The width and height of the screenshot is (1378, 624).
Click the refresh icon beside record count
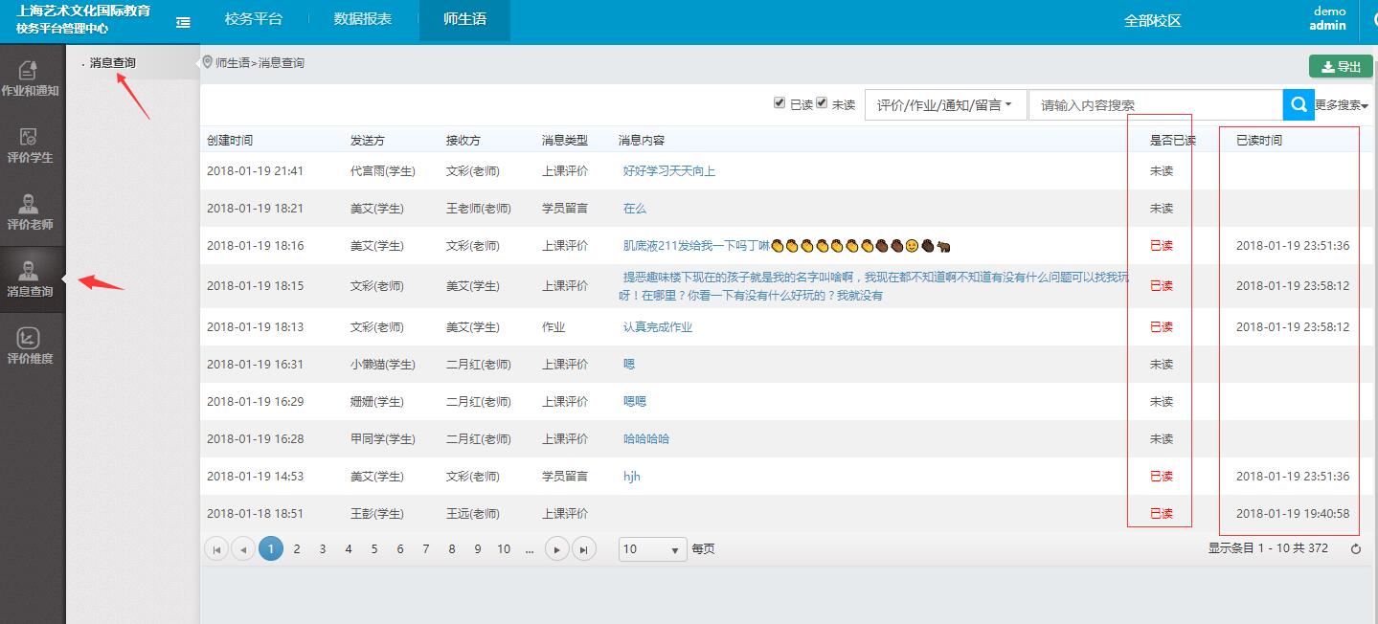pyautogui.click(x=1355, y=549)
